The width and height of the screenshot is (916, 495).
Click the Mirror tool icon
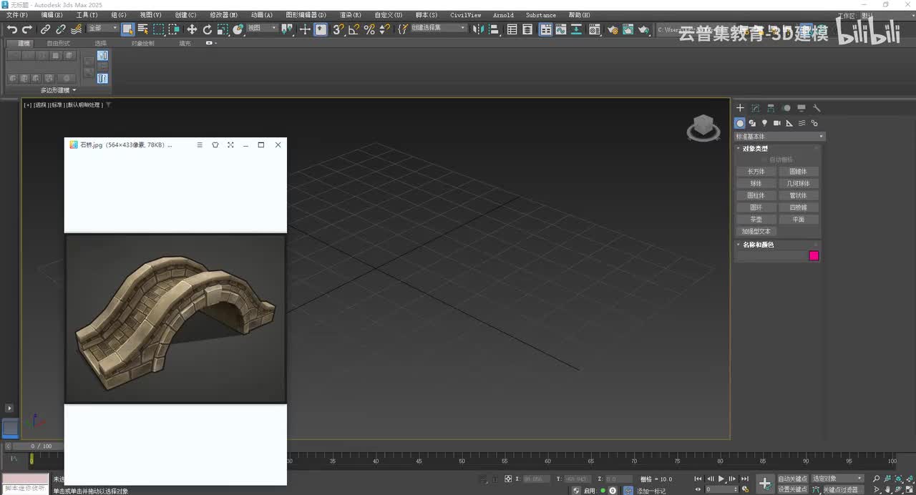(478, 29)
